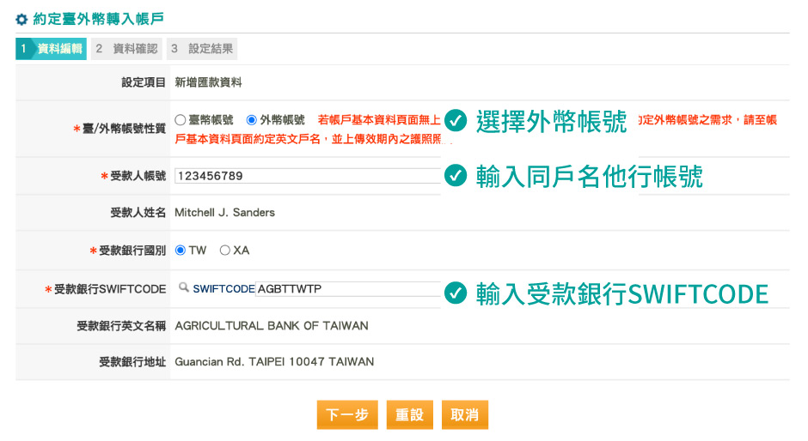Screen dimensions: 808x441
Task: Go to step 1 資料編輯 tab
Action: pyautogui.click(x=52, y=49)
